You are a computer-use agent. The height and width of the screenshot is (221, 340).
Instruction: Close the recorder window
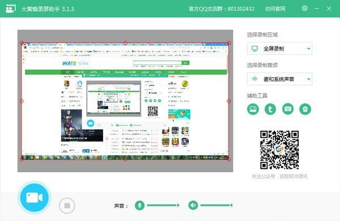click(x=329, y=8)
